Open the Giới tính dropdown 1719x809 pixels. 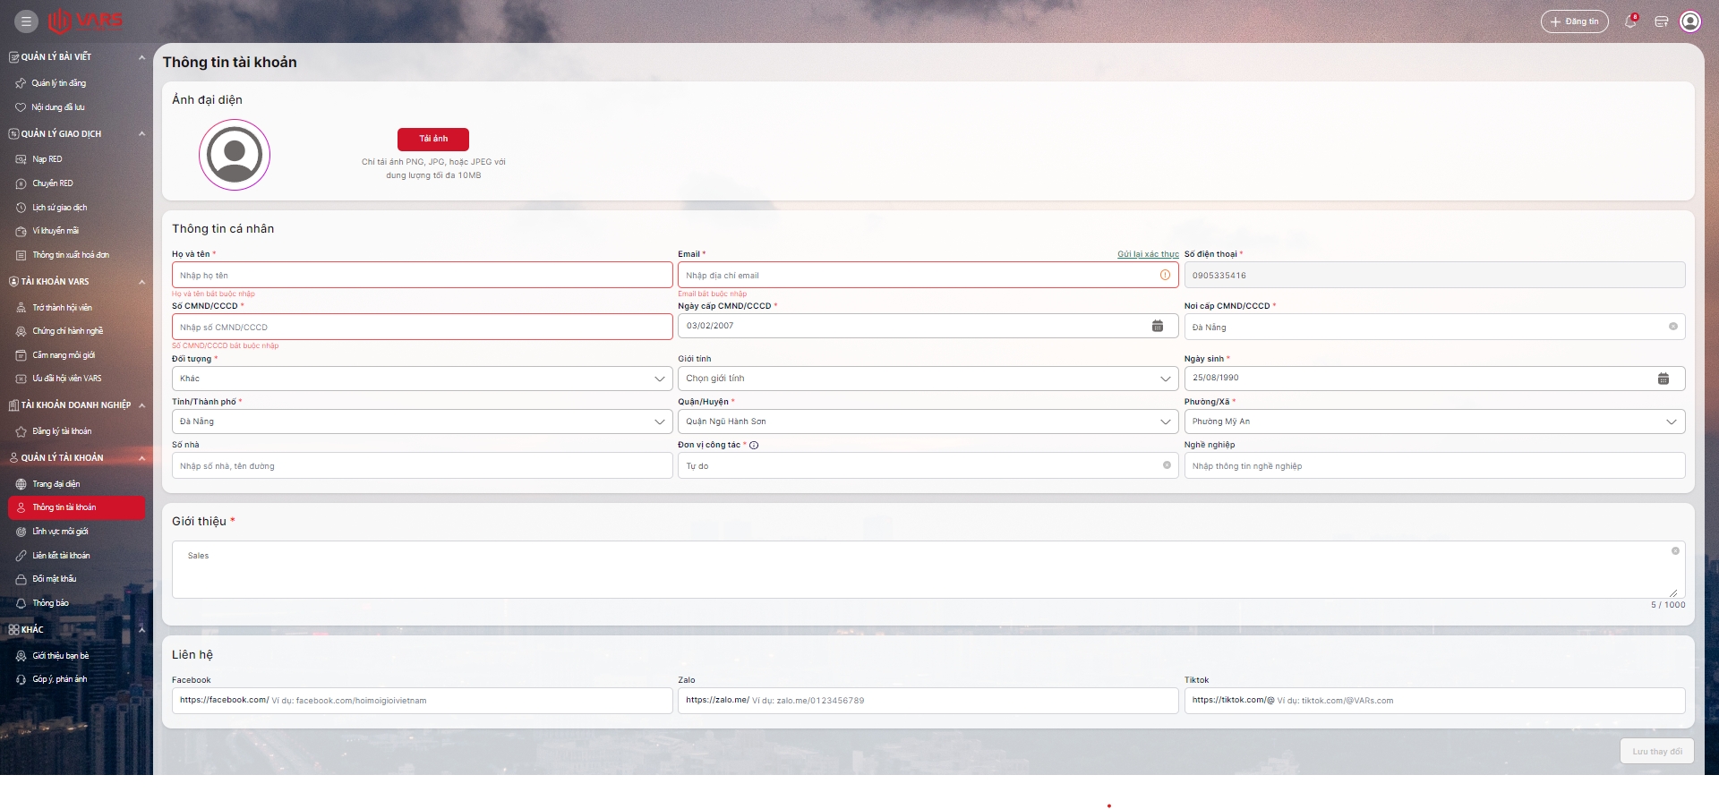928,379
